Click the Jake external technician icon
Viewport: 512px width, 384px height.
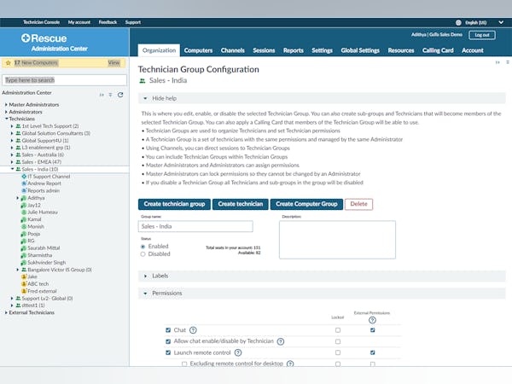(24, 276)
